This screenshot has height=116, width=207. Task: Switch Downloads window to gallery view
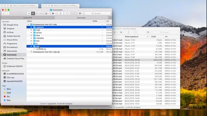tap(41, 14)
